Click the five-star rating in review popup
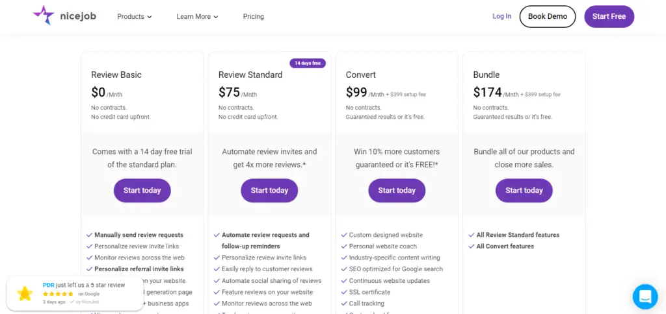Viewport: 666px width, 314px height. pyautogui.click(x=58, y=294)
